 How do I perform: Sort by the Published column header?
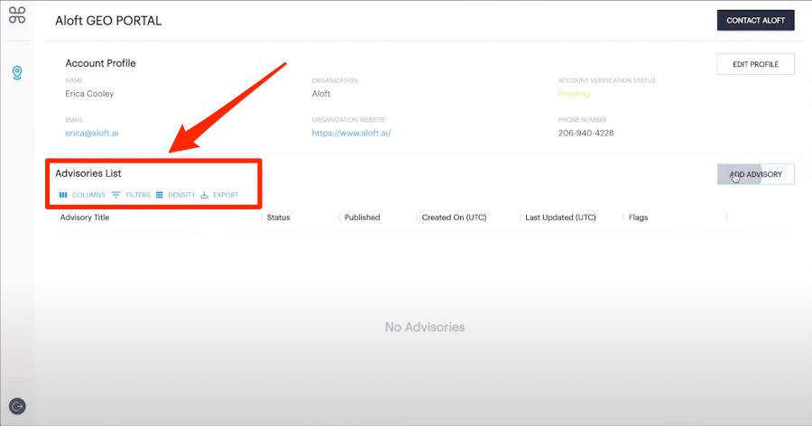[x=362, y=218]
